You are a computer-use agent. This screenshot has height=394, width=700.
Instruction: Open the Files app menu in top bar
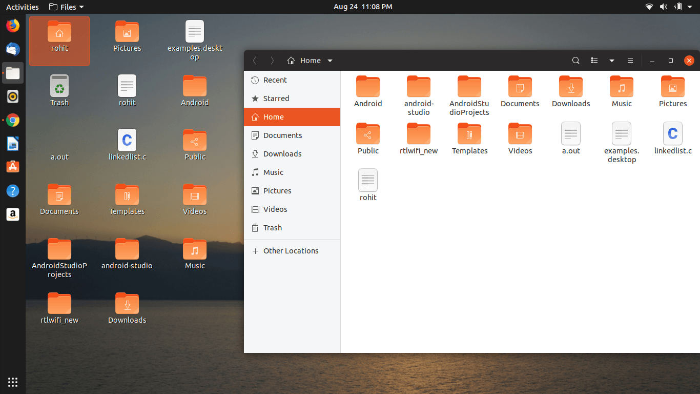pos(67,7)
